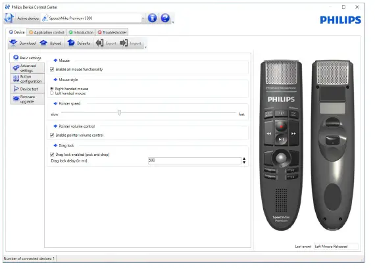The image size is (375, 269).
Task: Click the Import arrow icon
Action: click(x=124, y=43)
